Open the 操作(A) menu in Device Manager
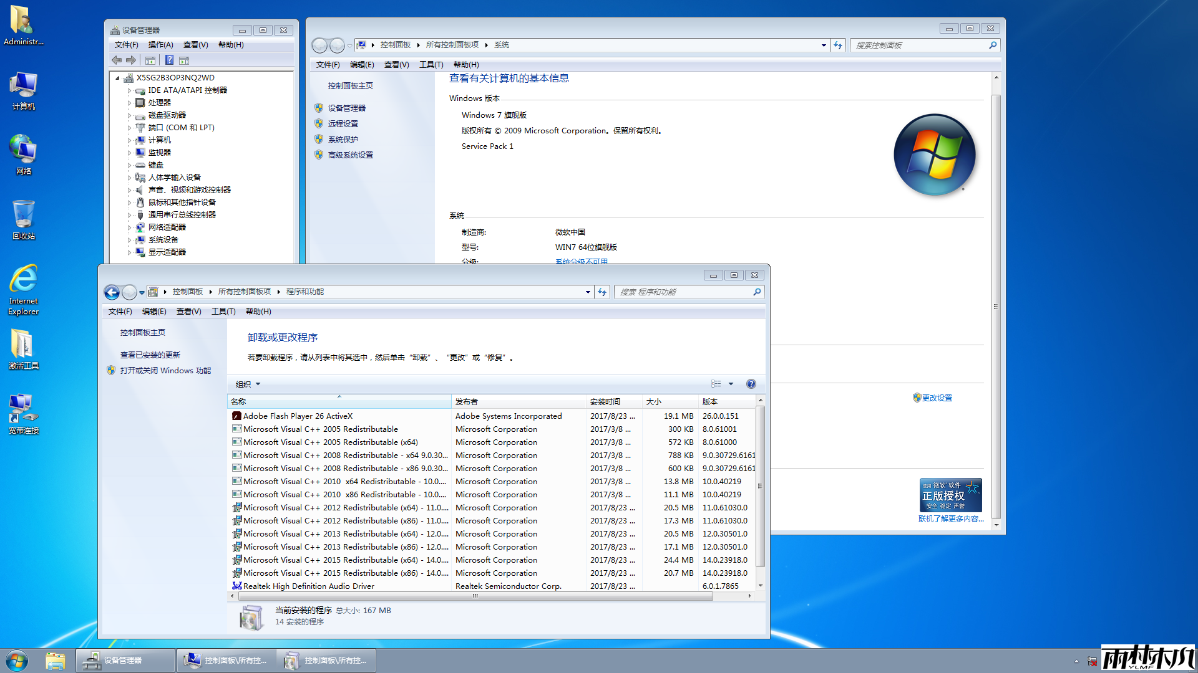 click(x=160, y=45)
